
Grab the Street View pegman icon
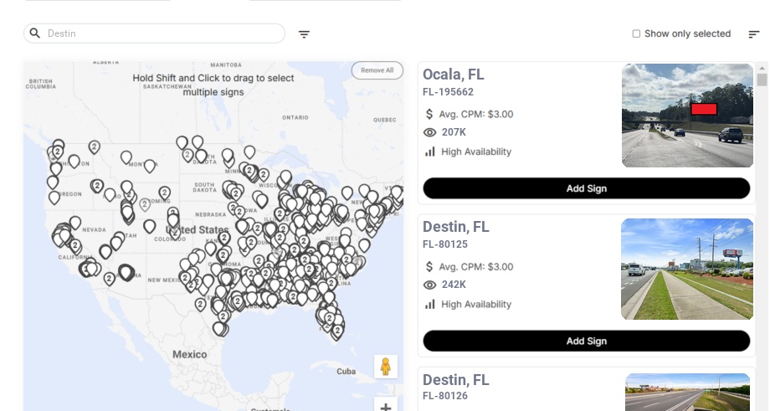[385, 367]
